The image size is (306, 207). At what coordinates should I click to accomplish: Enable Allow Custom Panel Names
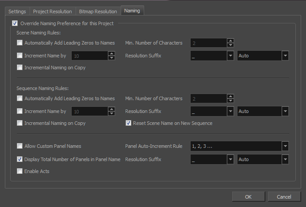pyautogui.click(x=19, y=146)
